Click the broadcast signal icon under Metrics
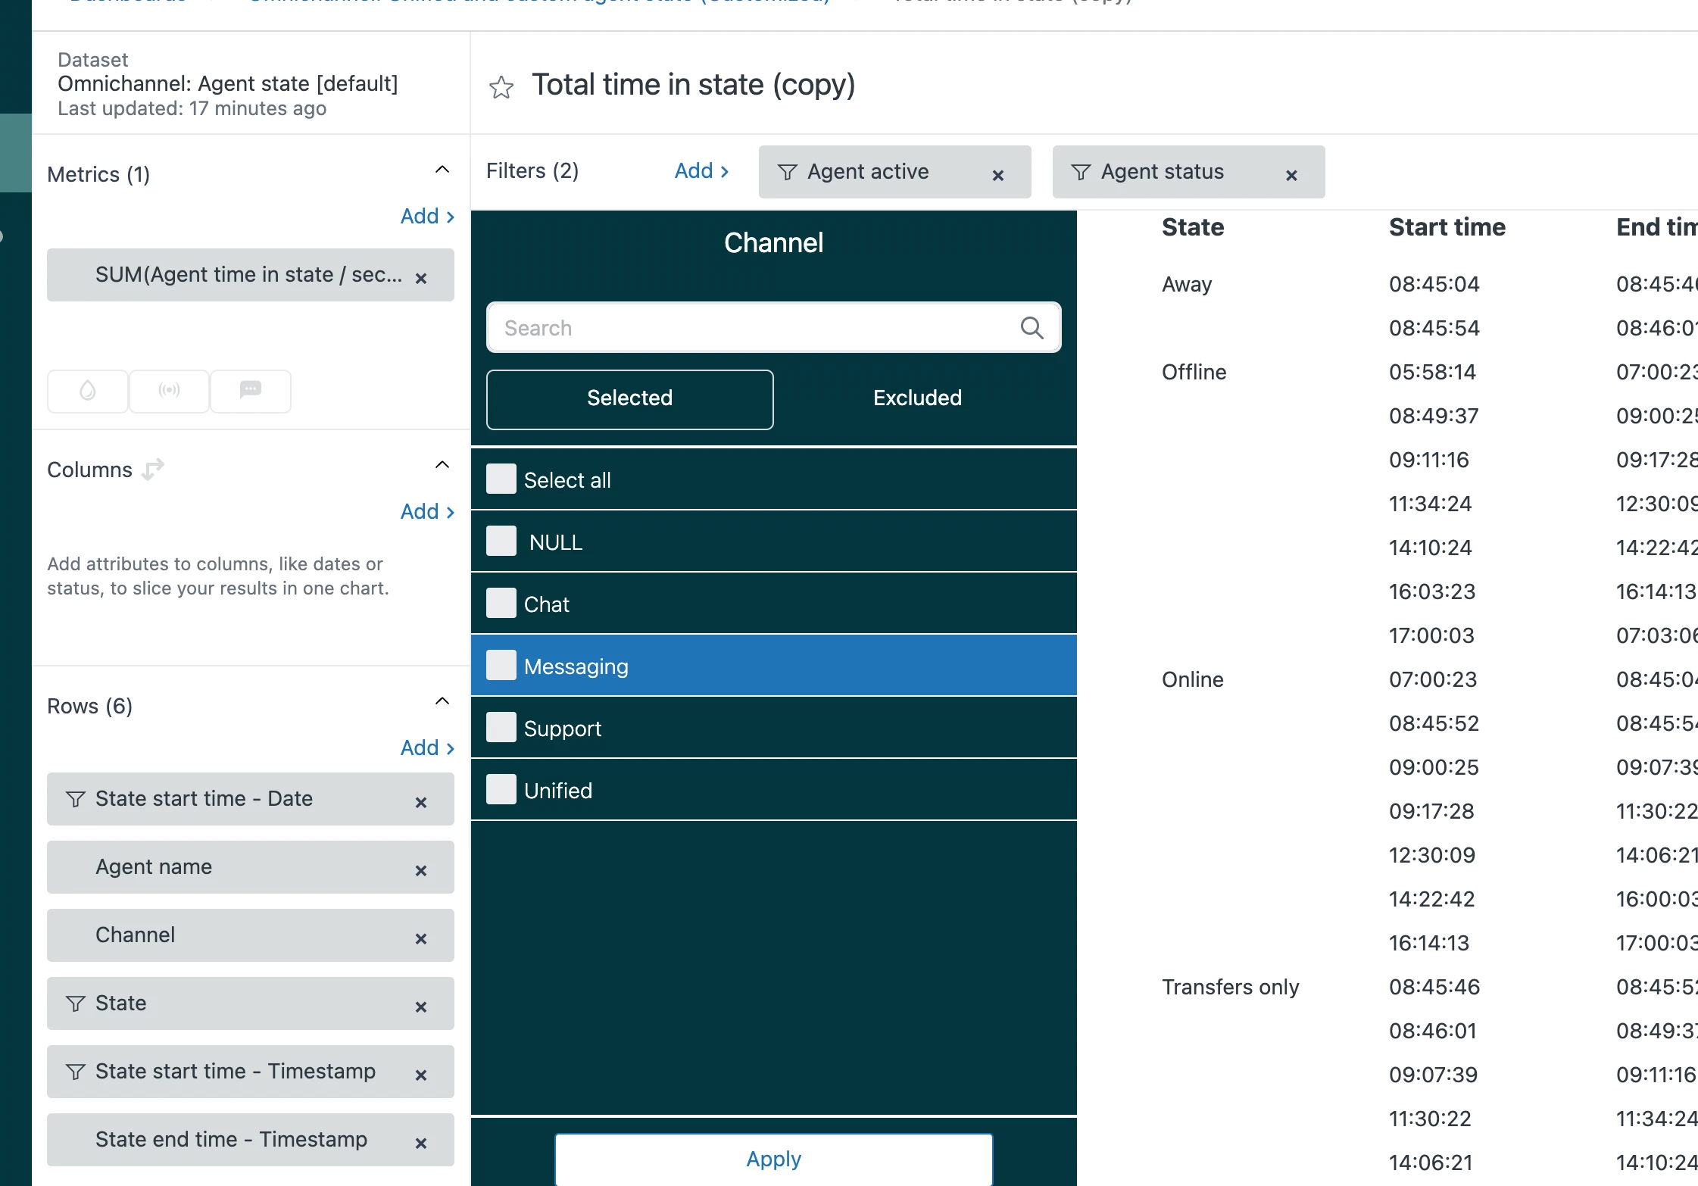The image size is (1698, 1186). pos(169,391)
